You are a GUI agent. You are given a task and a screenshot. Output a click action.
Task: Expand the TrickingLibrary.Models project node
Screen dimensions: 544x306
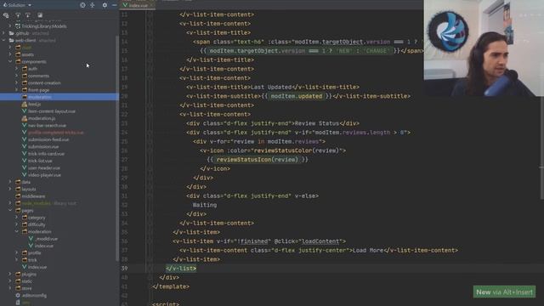tap(10, 26)
